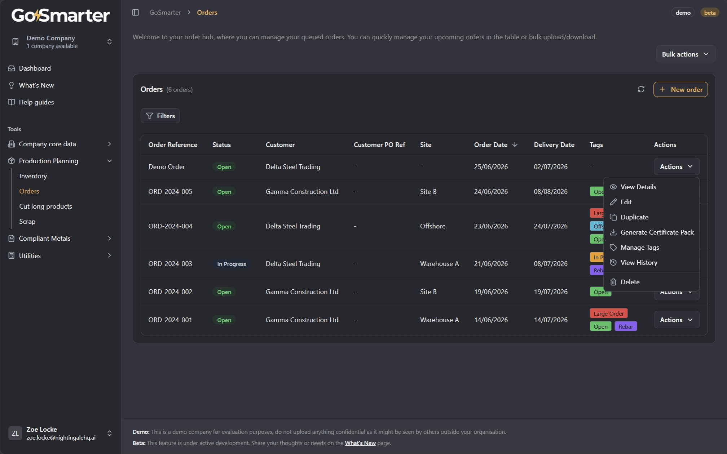Click the ORD-2024-003 order reference
This screenshot has height=454, width=727.
point(170,264)
